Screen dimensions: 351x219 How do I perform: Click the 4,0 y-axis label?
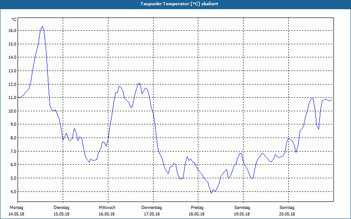(14, 191)
